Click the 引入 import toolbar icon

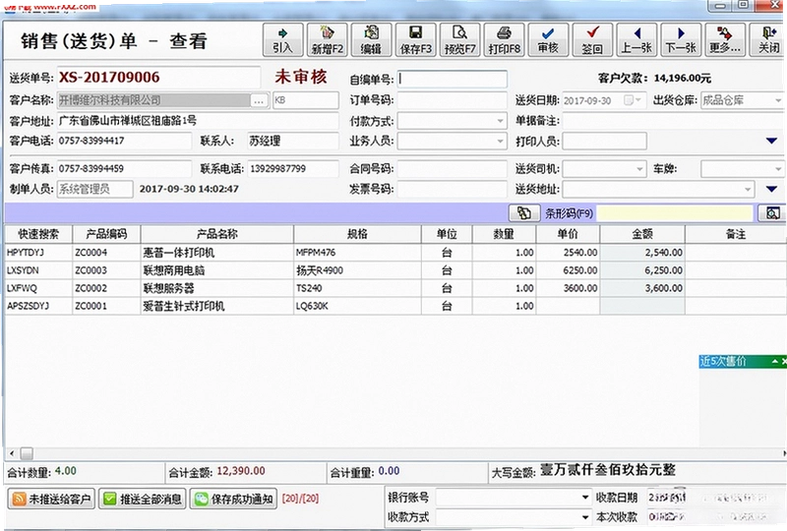tap(283, 39)
